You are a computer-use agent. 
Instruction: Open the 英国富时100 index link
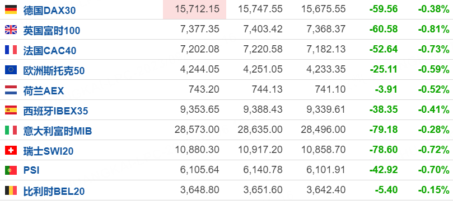pyautogui.click(x=52, y=31)
